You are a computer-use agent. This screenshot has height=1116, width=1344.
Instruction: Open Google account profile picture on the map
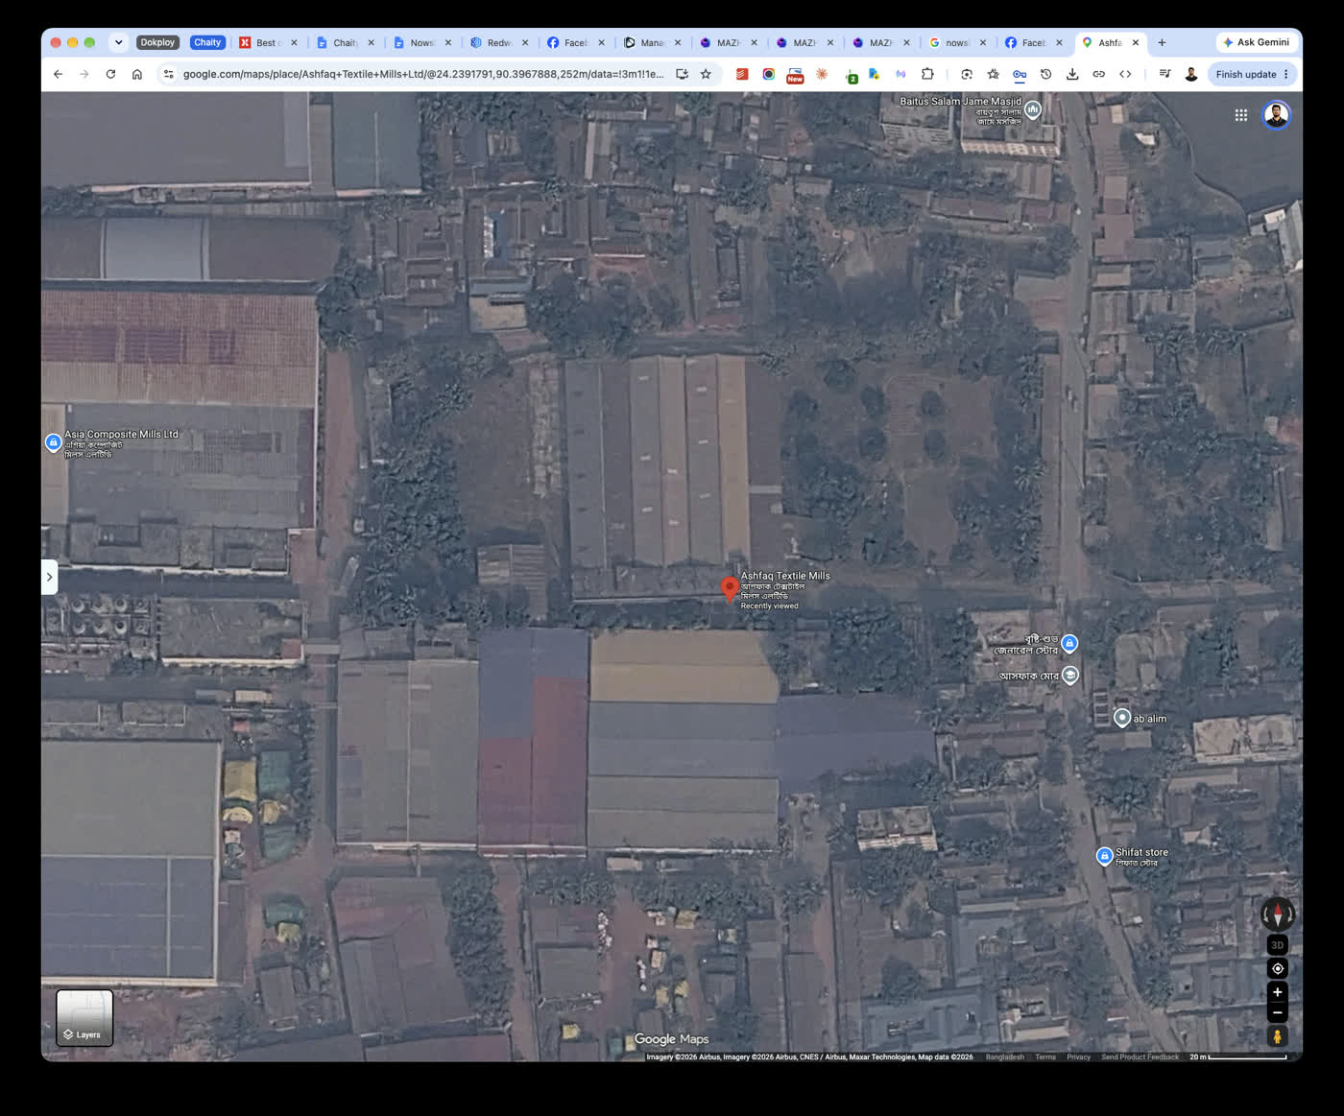click(x=1276, y=115)
